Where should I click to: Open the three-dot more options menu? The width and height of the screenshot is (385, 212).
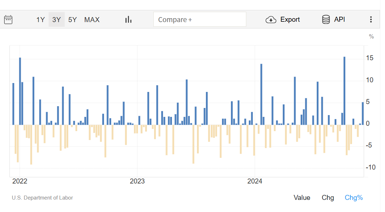coord(371,20)
